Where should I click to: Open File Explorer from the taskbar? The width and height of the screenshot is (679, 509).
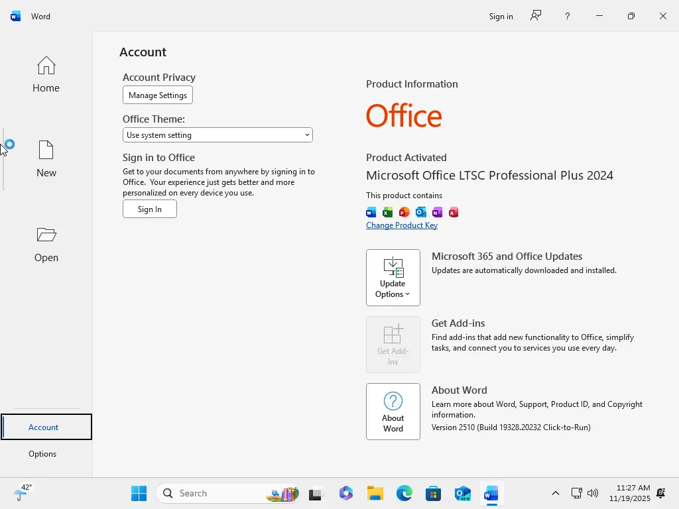tap(375, 493)
